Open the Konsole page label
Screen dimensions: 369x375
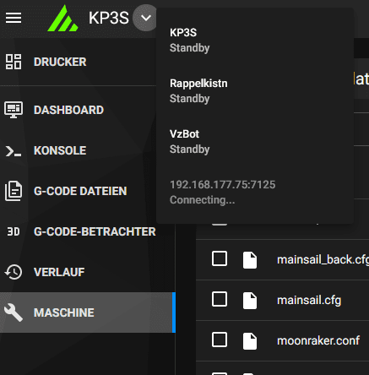click(x=60, y=150)
